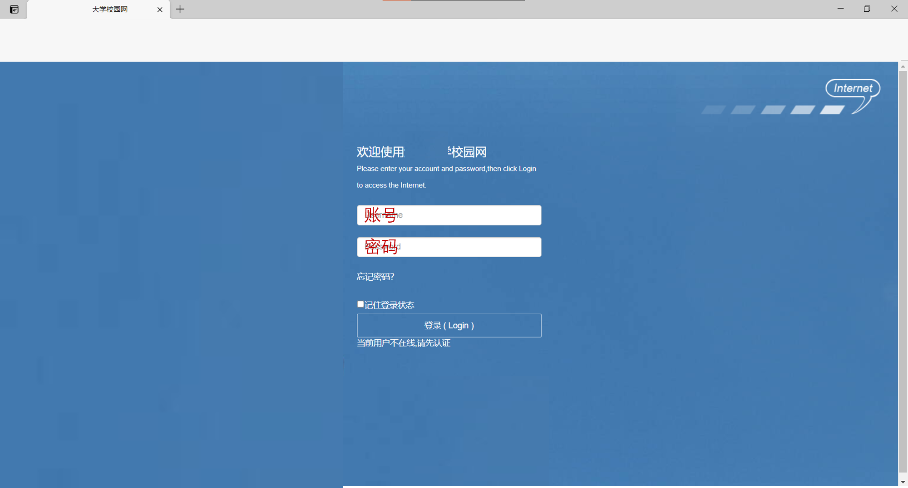Viewport: 908px width, 488px height.
Task: Click the 欢迎使用 校园网 heading
Action: tap(421, 152)
